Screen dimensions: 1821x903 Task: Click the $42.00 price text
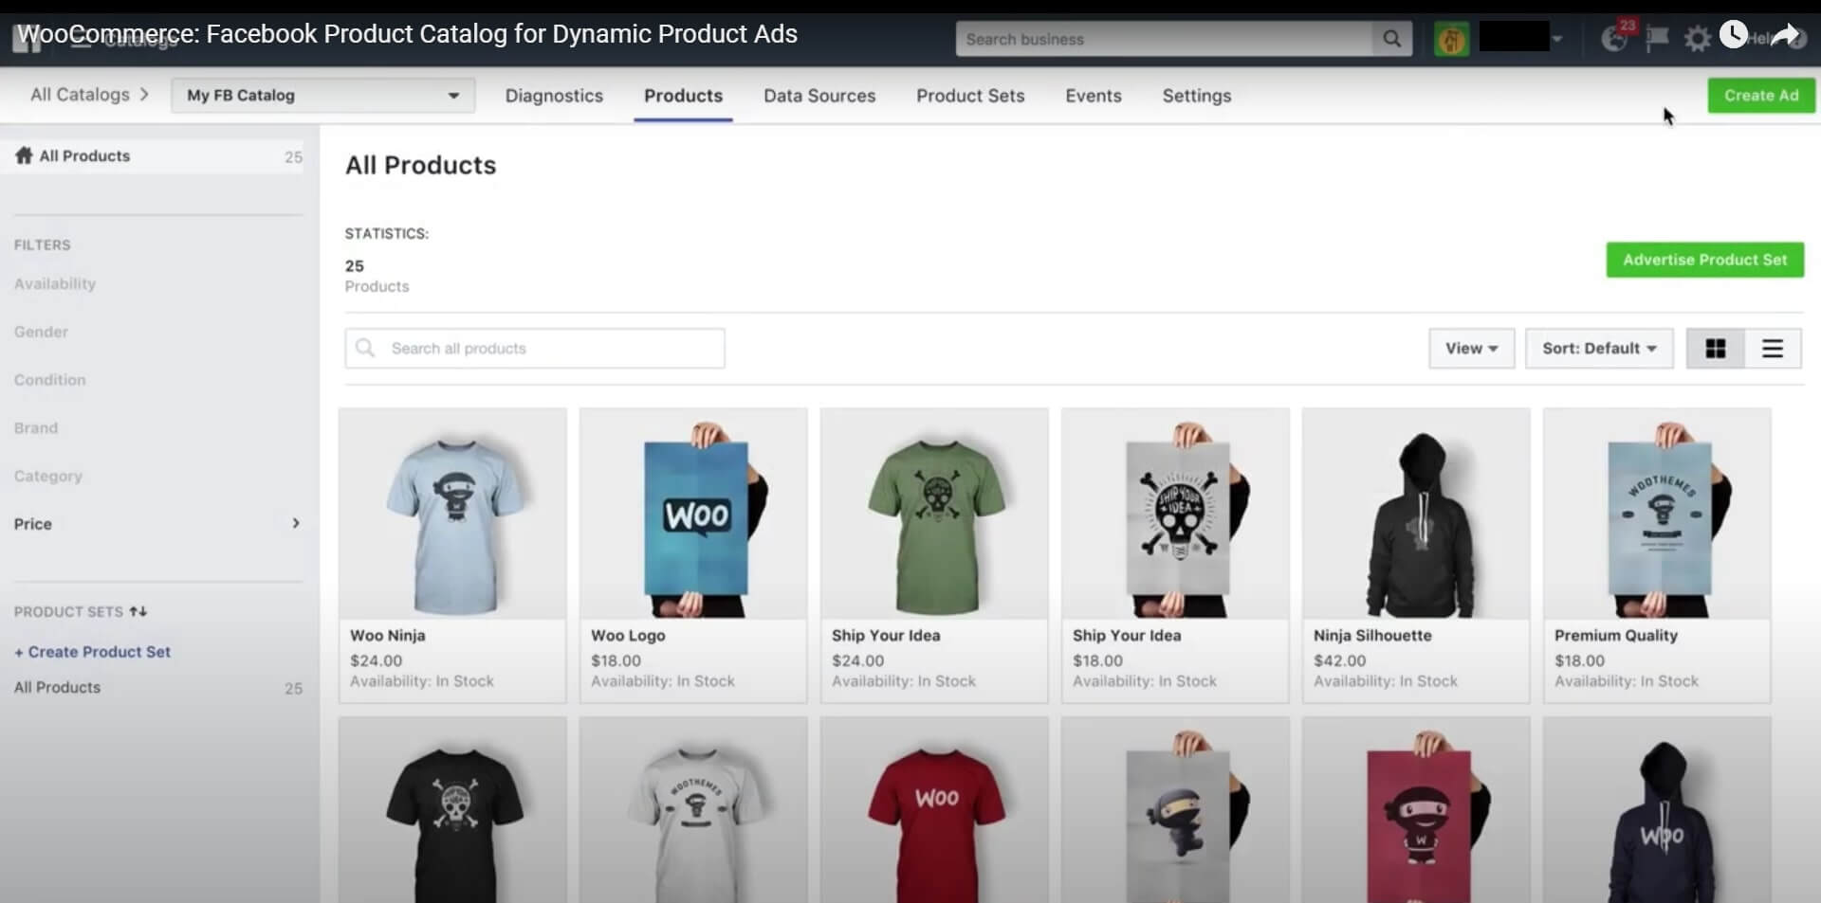(1340, 660)
